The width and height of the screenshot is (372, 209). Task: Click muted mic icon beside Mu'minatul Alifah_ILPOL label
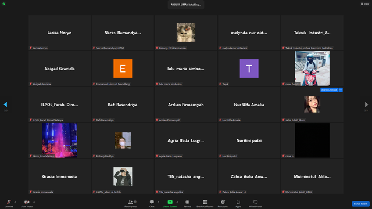283,192
